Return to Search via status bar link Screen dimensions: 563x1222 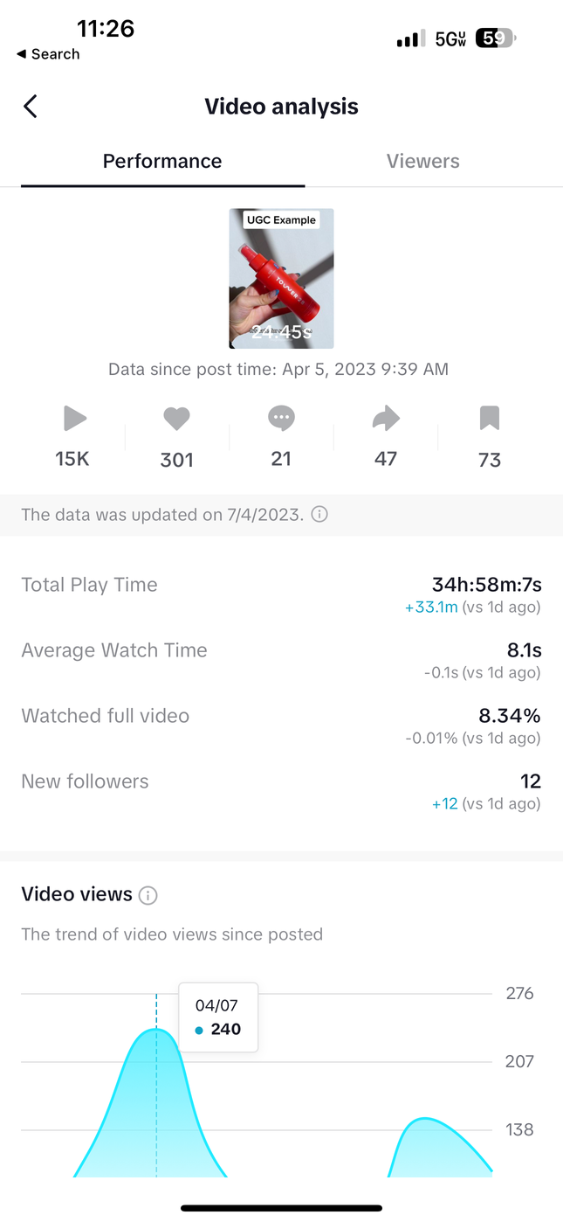pyautogui.click(x=48, y=54)
